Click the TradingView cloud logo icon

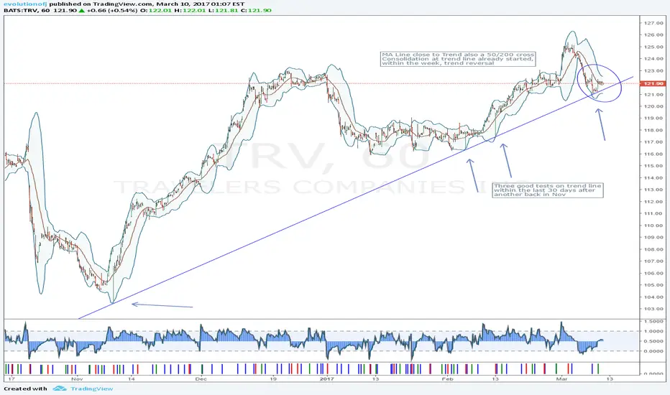coord(60,389)
